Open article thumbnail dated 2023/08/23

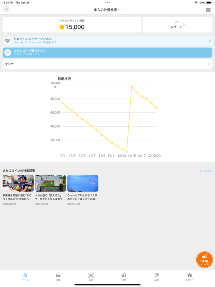50,183
